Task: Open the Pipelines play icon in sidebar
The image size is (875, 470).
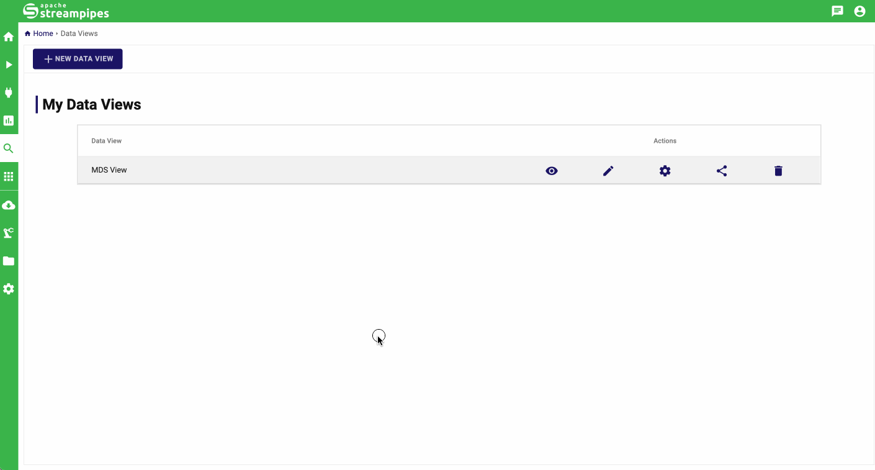Action: pos(9,65)
